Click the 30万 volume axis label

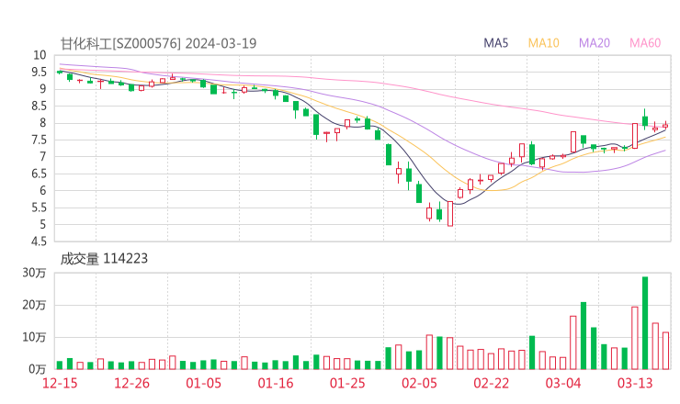tap(34, 273)
